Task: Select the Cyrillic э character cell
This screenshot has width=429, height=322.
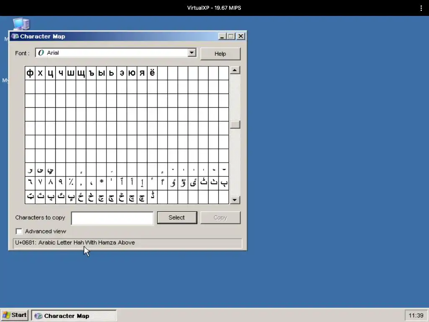Action: coord(122,73)
